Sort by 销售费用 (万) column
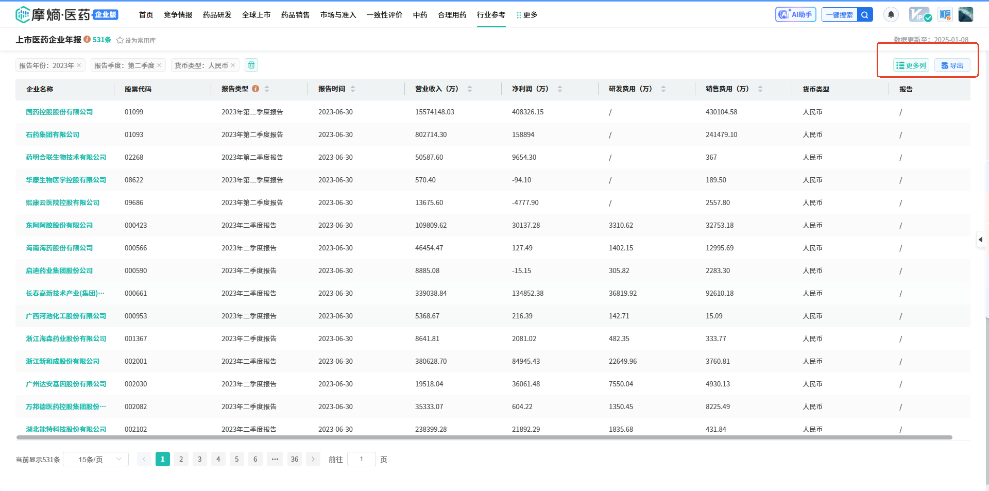The height and width of the screenshot is (491, 989). click(760, 89)
